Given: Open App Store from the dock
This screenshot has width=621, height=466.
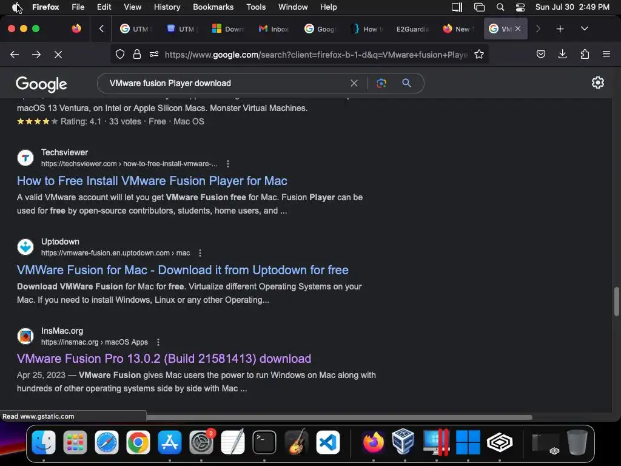Looking at the screenshot, I should (x=170, y=442).
